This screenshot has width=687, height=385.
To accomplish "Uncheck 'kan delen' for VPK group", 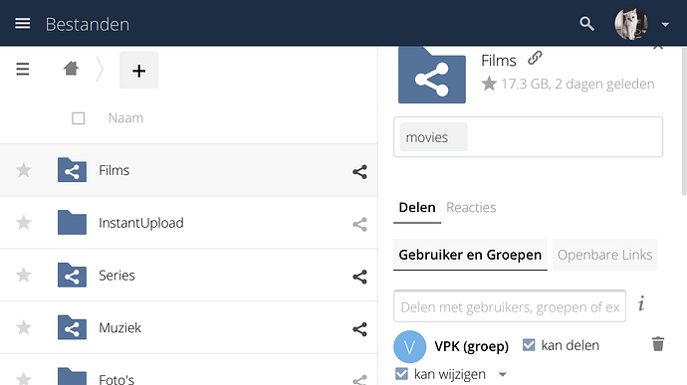I will [529, 345].
